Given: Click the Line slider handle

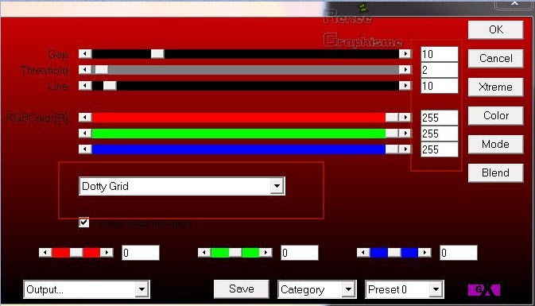Looking at the screenshot, I should [110, 85].
